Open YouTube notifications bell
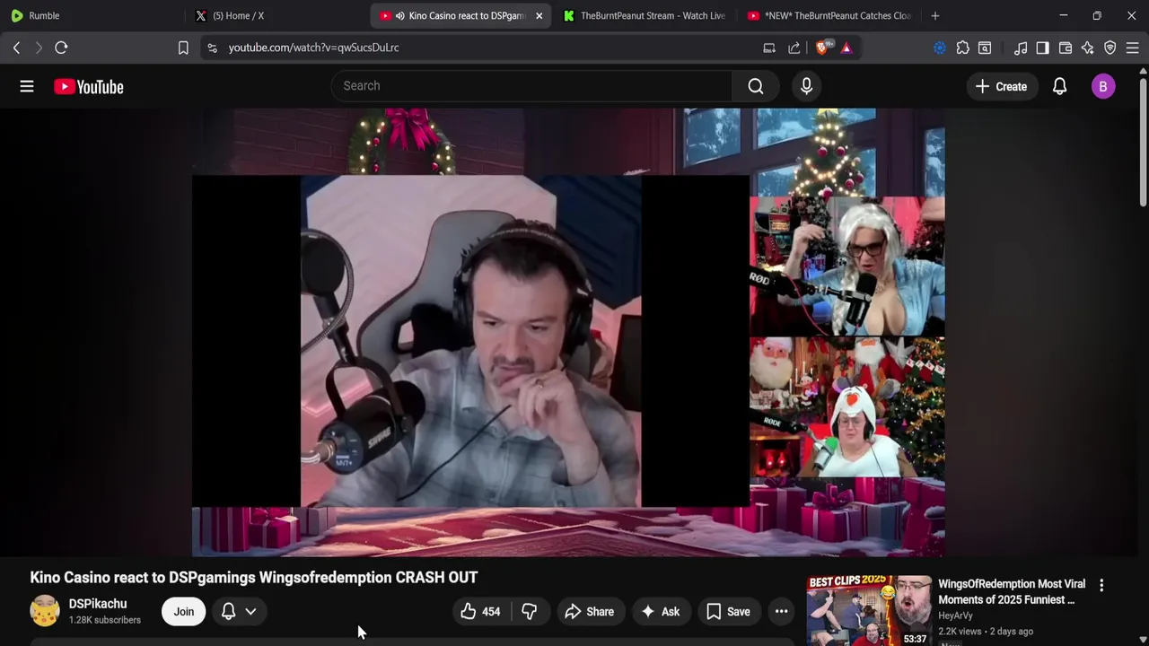Screen dimensions: 1149x646 coord(1060,86)
